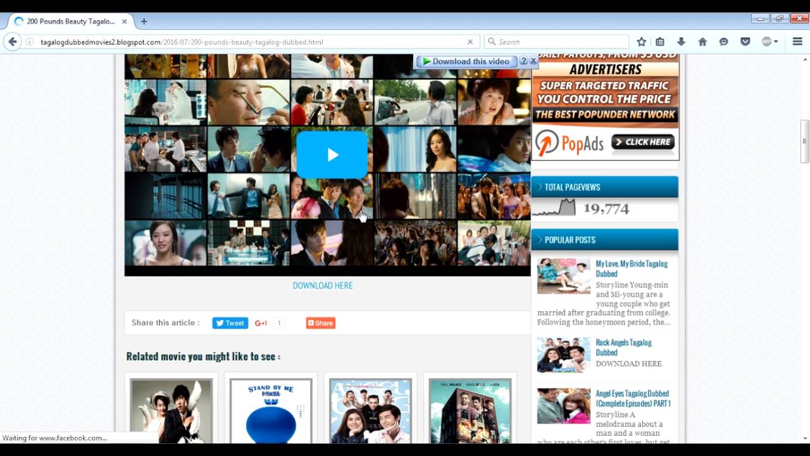The height and width of the screenshot is (456, 810).
Task: Follow the DOWNLOAD HERE link below the video
Action: 323,286
